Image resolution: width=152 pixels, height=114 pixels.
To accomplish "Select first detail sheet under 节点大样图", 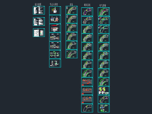I will (x=55, y=10).
